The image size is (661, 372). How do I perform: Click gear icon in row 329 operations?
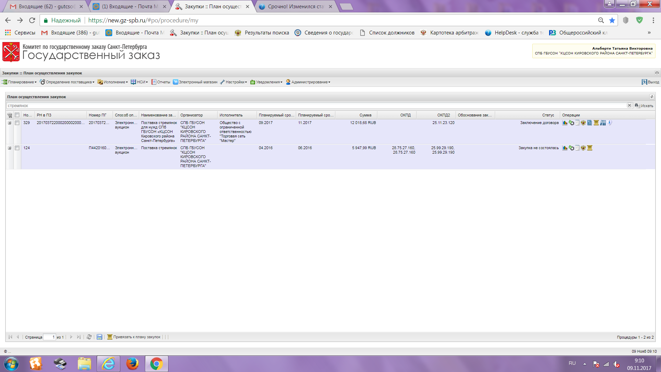[571, 123]
